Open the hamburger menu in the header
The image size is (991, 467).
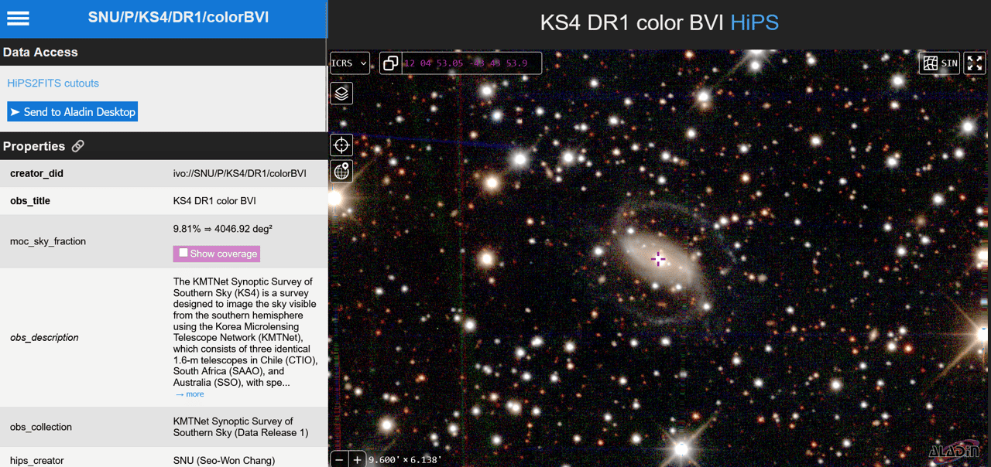[19, 19]
